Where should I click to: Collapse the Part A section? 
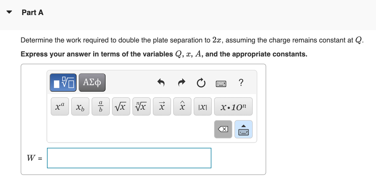pyautogui.click(x=10, y=12)
